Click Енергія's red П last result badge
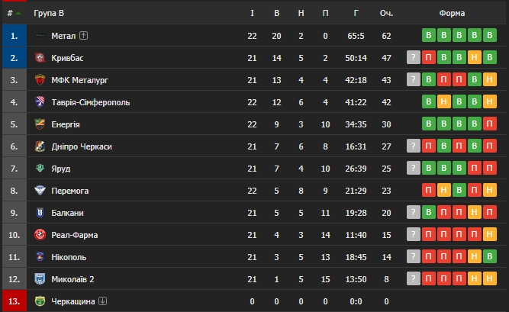Screen dimensions: 509x312 (x=489, y=124)
